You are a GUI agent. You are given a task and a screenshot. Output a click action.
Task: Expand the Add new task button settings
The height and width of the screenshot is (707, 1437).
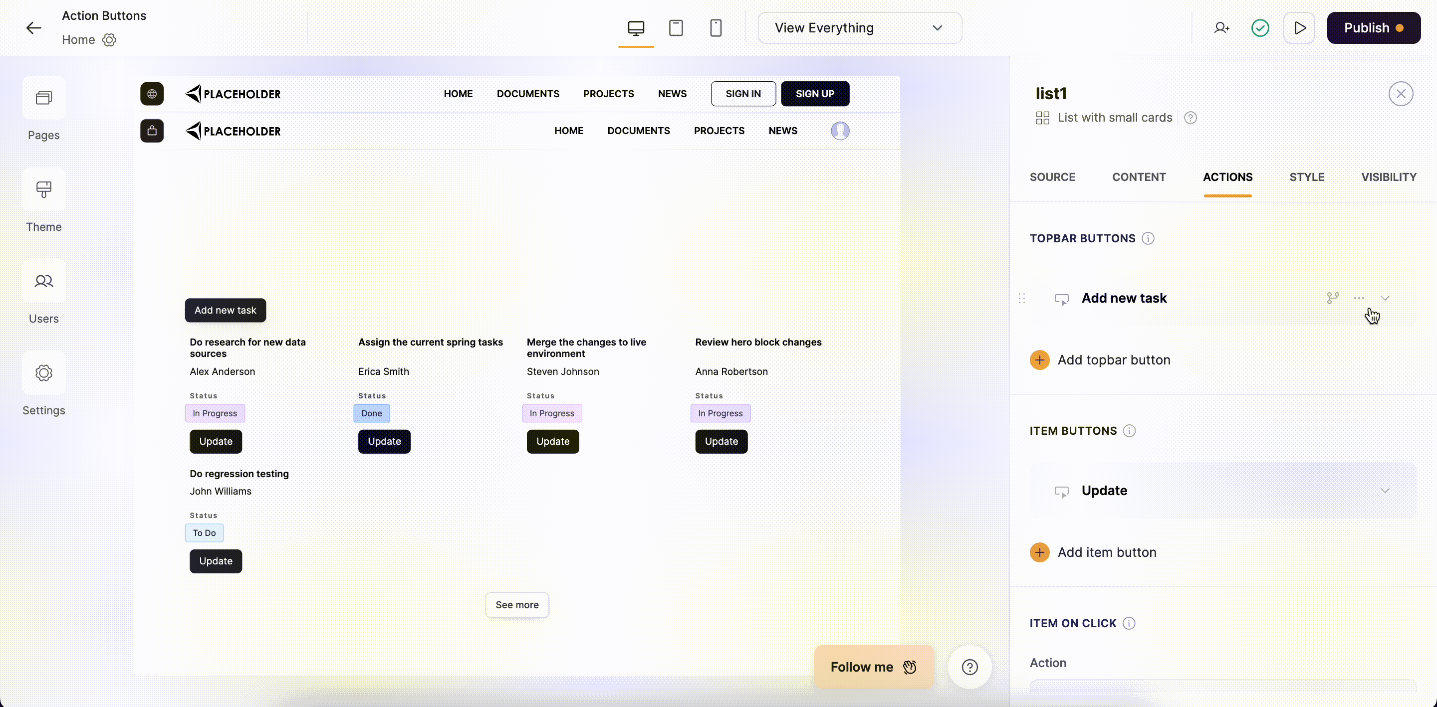coord(1386,298)
